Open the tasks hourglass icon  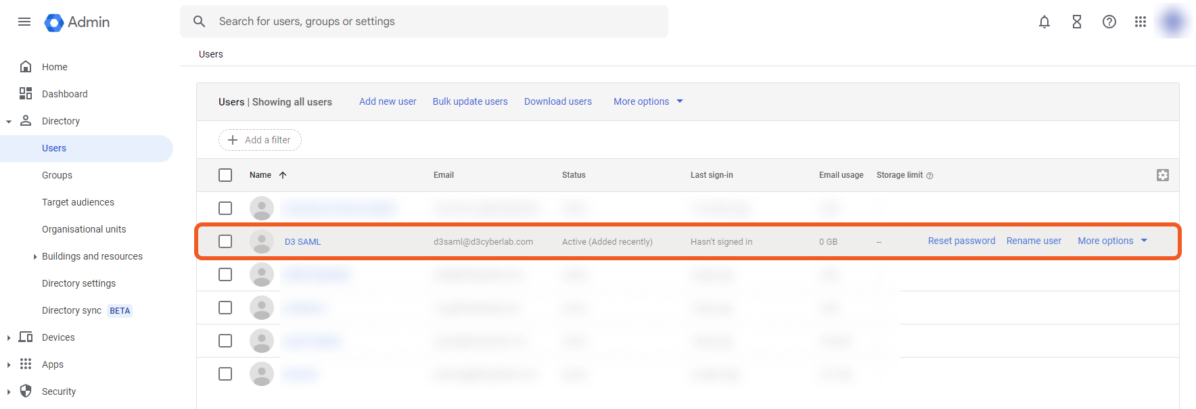1077,22
